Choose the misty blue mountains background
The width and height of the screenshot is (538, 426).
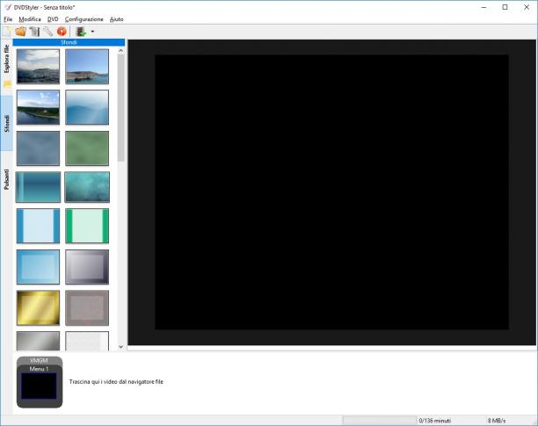pyautogui.click(x=87, y=107)
